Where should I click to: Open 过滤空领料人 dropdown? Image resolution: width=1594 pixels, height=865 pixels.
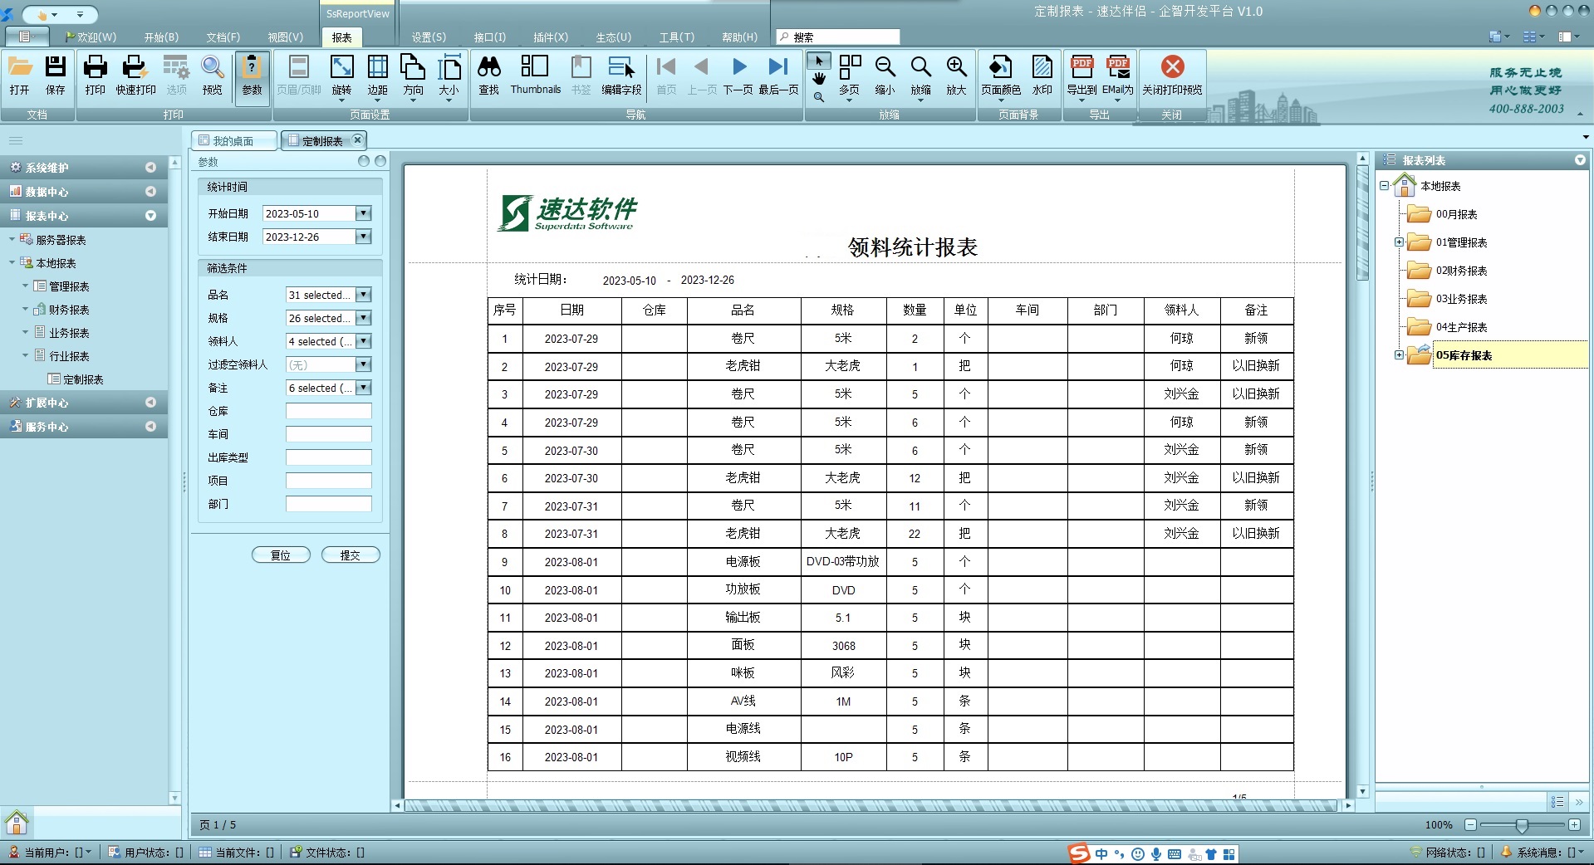click(363, 364)
